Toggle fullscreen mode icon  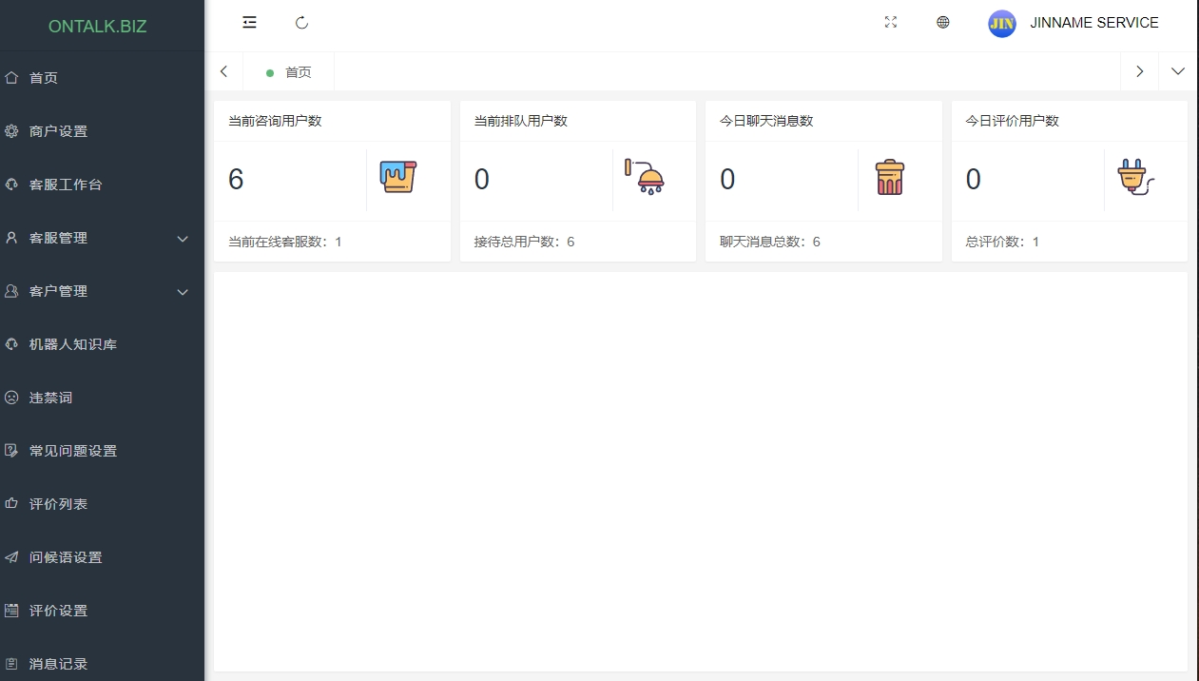(x=891, y=23)
